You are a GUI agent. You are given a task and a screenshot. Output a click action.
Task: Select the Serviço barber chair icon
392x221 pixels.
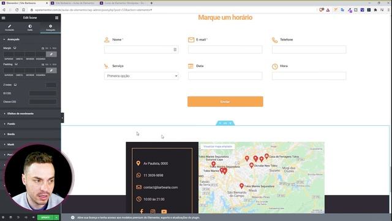(x=107, y=66)
